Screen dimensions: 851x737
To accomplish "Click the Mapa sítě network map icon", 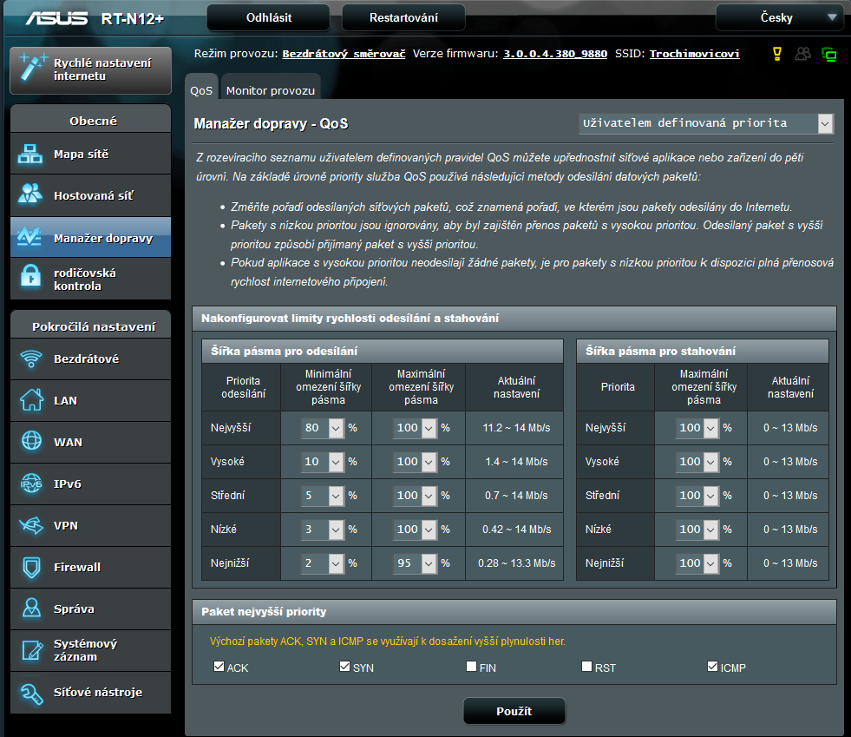I will [31, 155].
